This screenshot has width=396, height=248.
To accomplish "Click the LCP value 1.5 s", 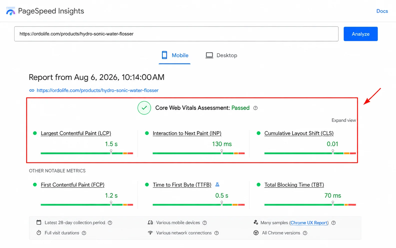I will [111, 144].
